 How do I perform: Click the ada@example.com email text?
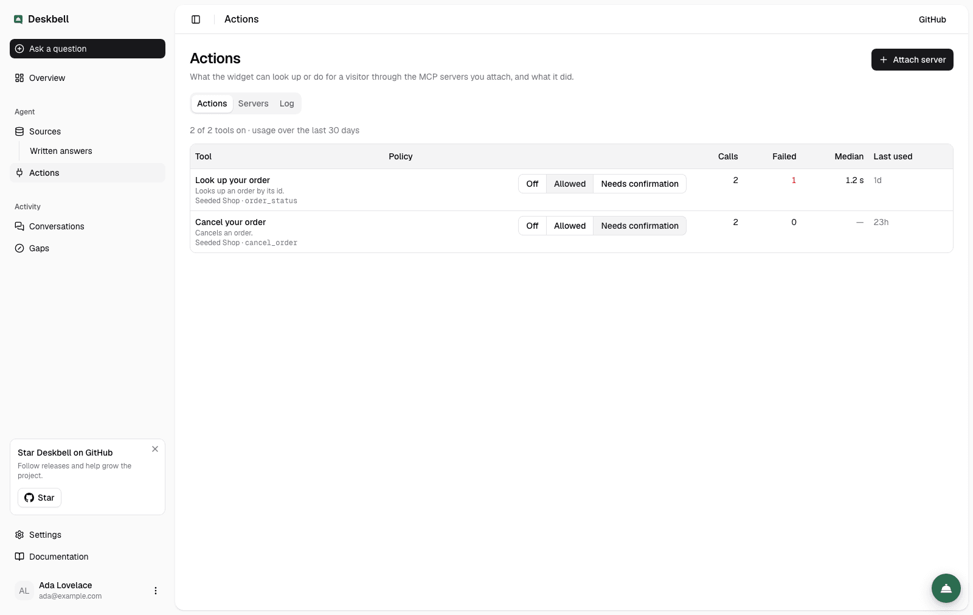[71, 596]
